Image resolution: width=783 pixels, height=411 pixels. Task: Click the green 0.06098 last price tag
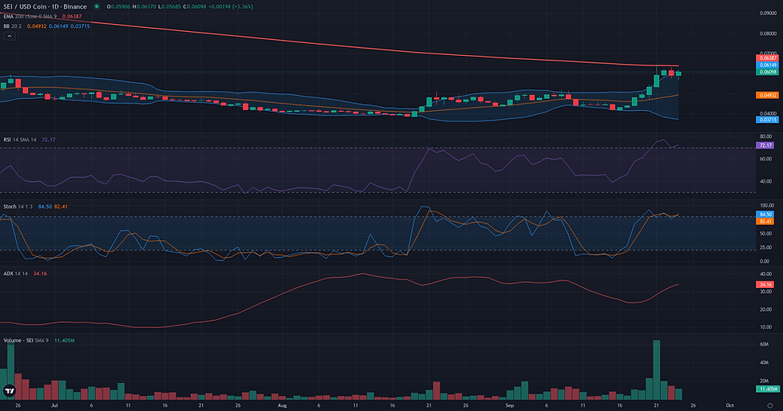767,72
